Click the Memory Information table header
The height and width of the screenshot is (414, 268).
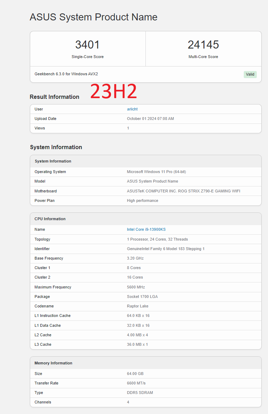pyautogui.click(x=146, y=363)
